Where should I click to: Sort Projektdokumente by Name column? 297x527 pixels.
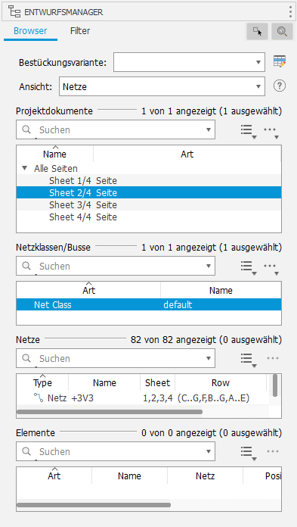click(54, 154)
